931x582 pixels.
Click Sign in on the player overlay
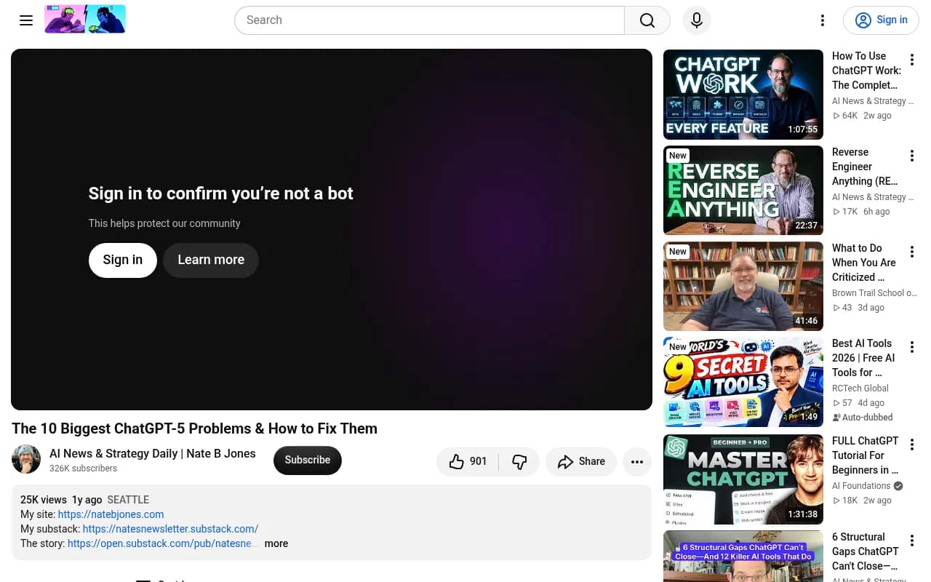tap(123, 260)
